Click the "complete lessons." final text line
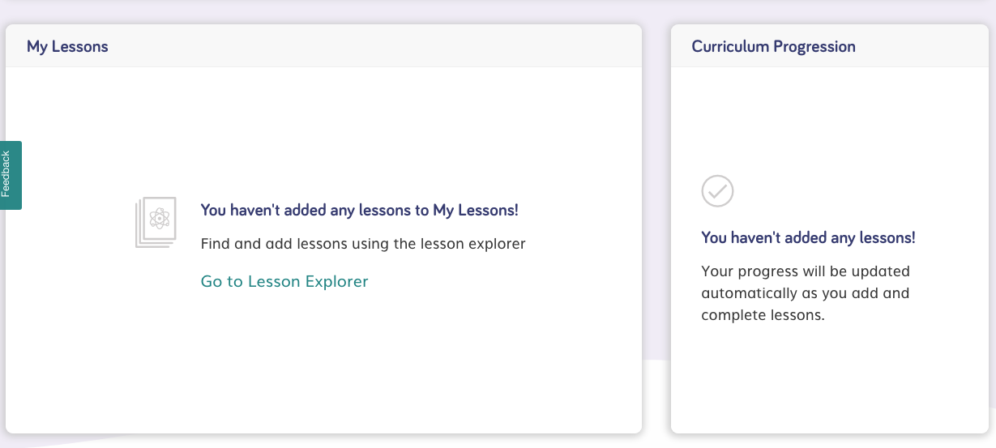This screenshot has width=996, height=448. [x=763, y=315]
